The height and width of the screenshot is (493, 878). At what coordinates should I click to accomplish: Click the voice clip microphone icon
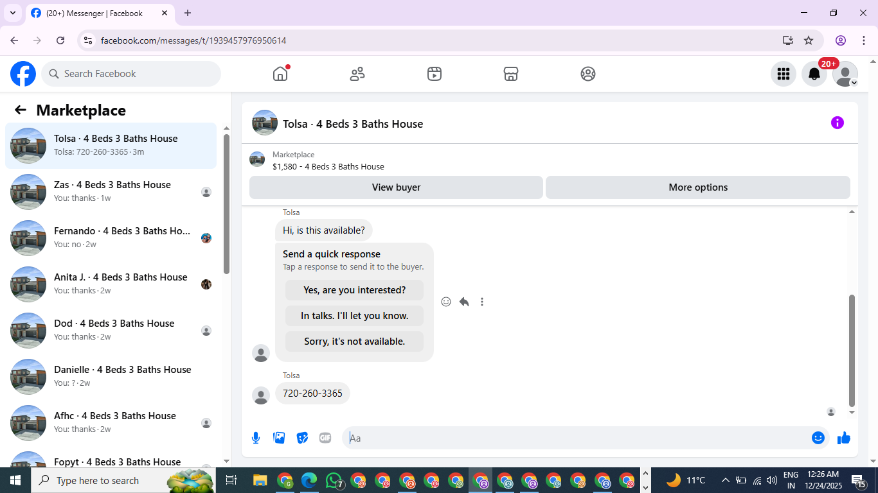(256, 438)
